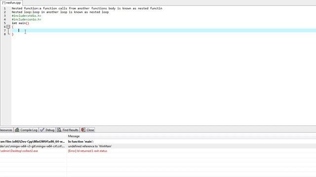Image resolution: width=316 pixels, height=177 pixels.
Task: Select the undefined reference to WinMain message
Action: pos(90,147)
